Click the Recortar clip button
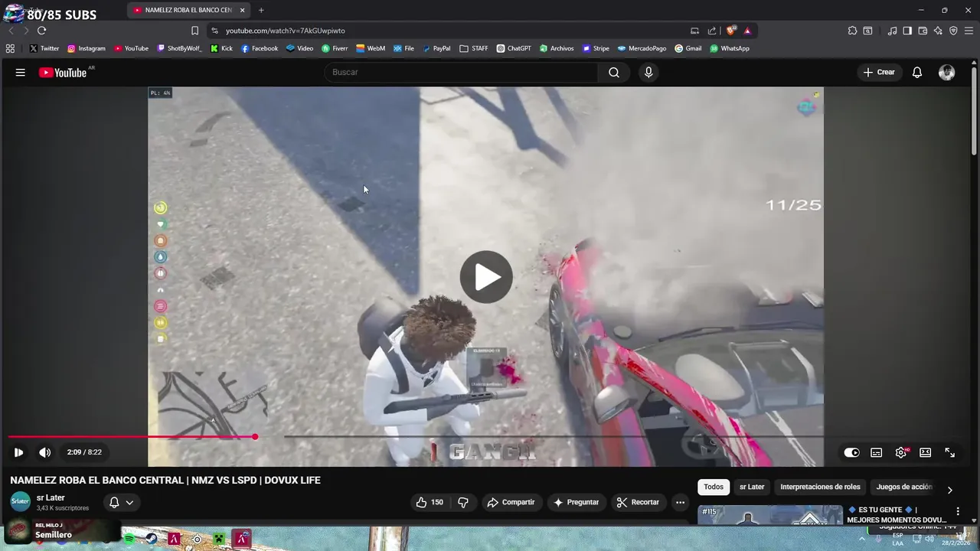The height and width of the screenshot is (551, 980). pos(638,502)
